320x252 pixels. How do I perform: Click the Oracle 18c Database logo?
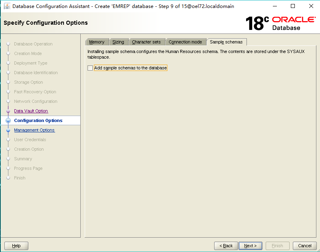(x=281, y=23)
